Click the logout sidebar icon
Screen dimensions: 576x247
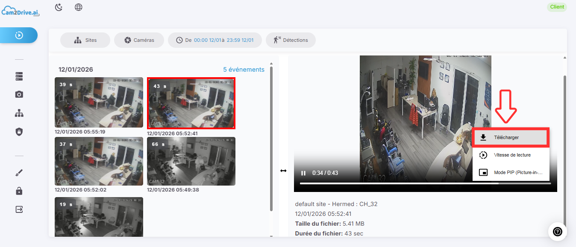tap(19, 209)
